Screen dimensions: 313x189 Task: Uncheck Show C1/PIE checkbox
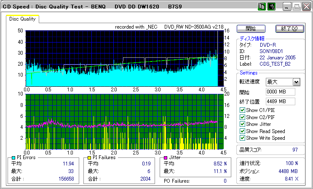pyautogui.click(x=242, y=110)
